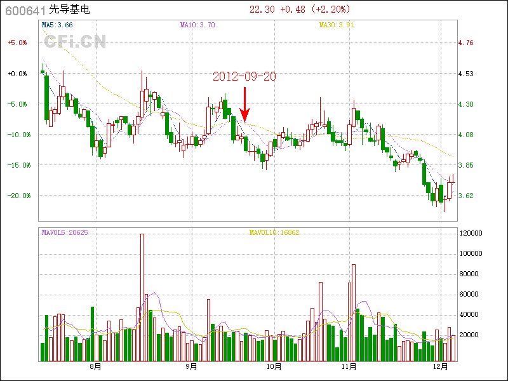The image size is (508, 381).
Task: Click the MA5:3.66 indicator label
Action: pyautogui.click(x=57, y=25)
